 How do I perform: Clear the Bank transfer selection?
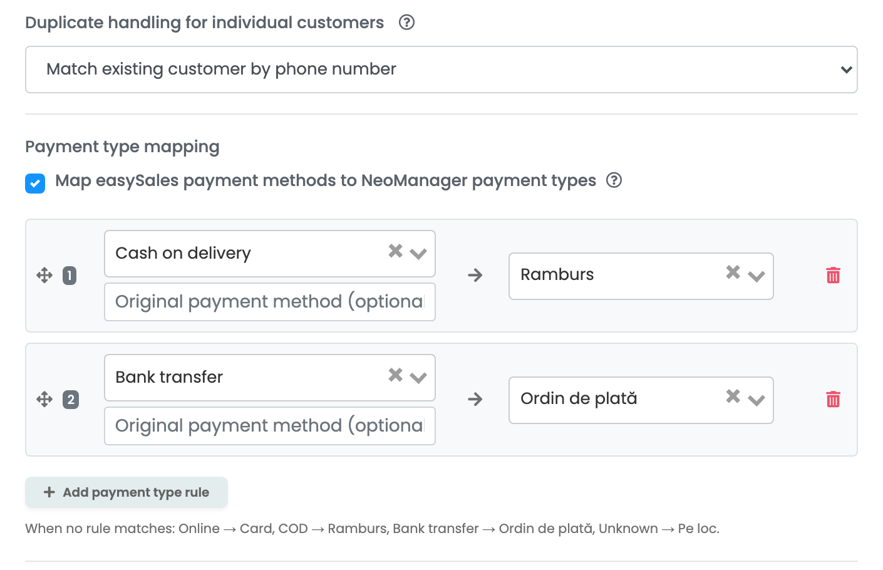[395, 375]
